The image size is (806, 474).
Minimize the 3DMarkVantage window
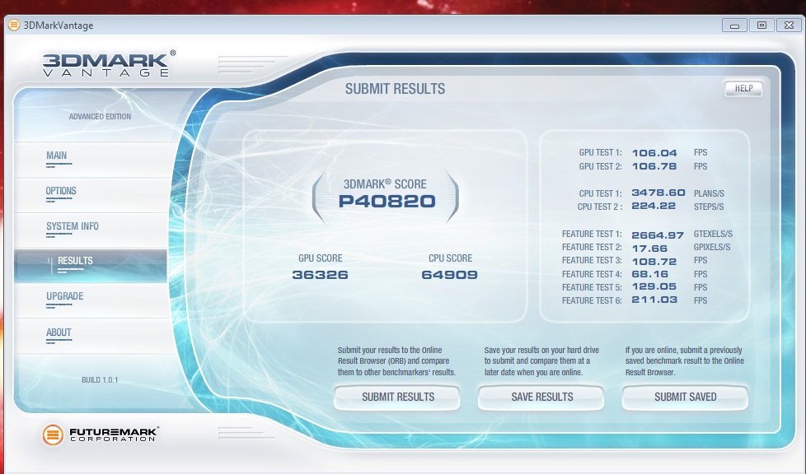(x=734, y=26)
